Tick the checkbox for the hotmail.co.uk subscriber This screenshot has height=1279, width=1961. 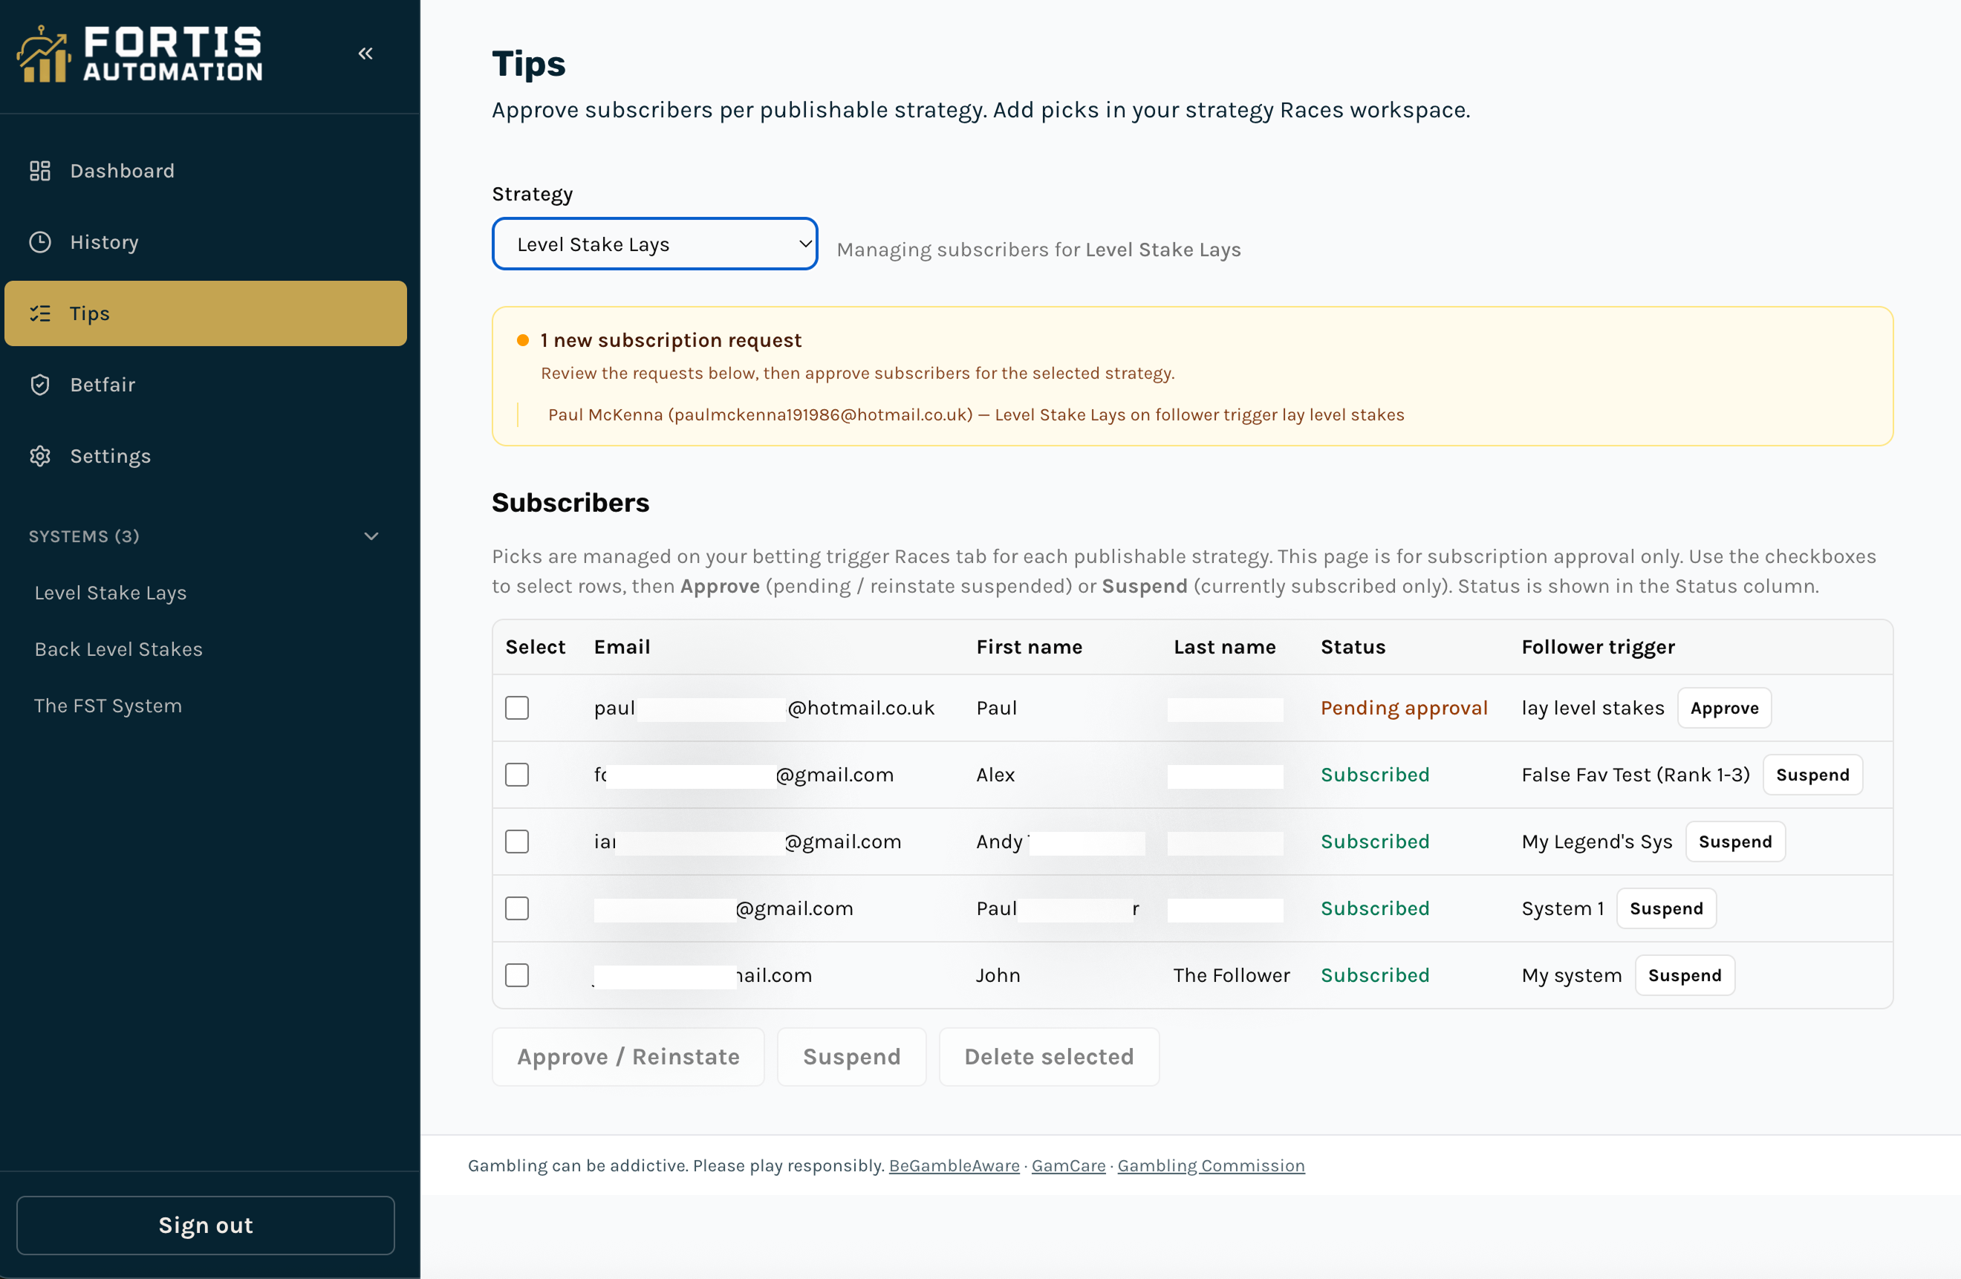(516, 708)
